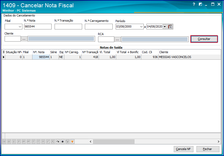Image resolution: width=224 pixels, height=156 pixels.
Task: Click the client code cell 936
Action: [150, 57]
